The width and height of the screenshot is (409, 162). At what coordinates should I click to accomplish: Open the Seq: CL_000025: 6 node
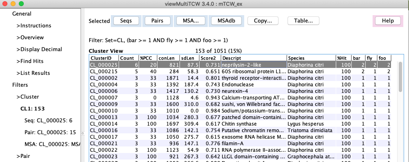coord(49,121)
